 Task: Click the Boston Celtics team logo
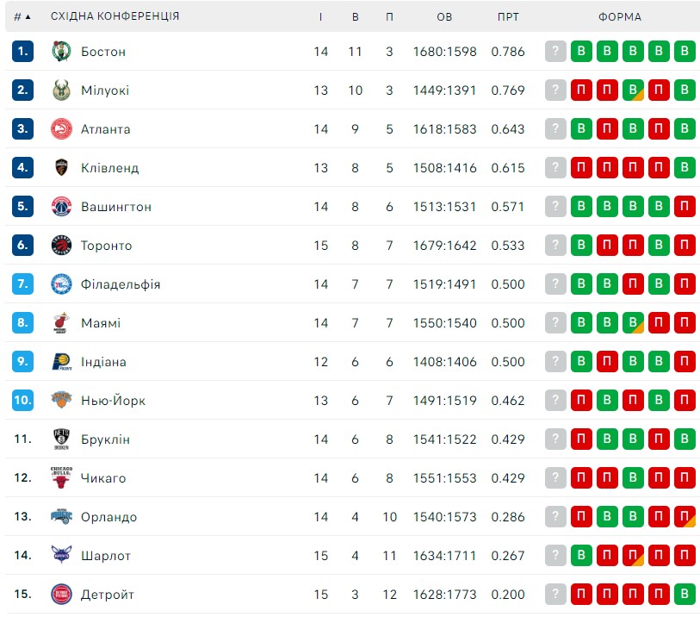tap(61, 52)
